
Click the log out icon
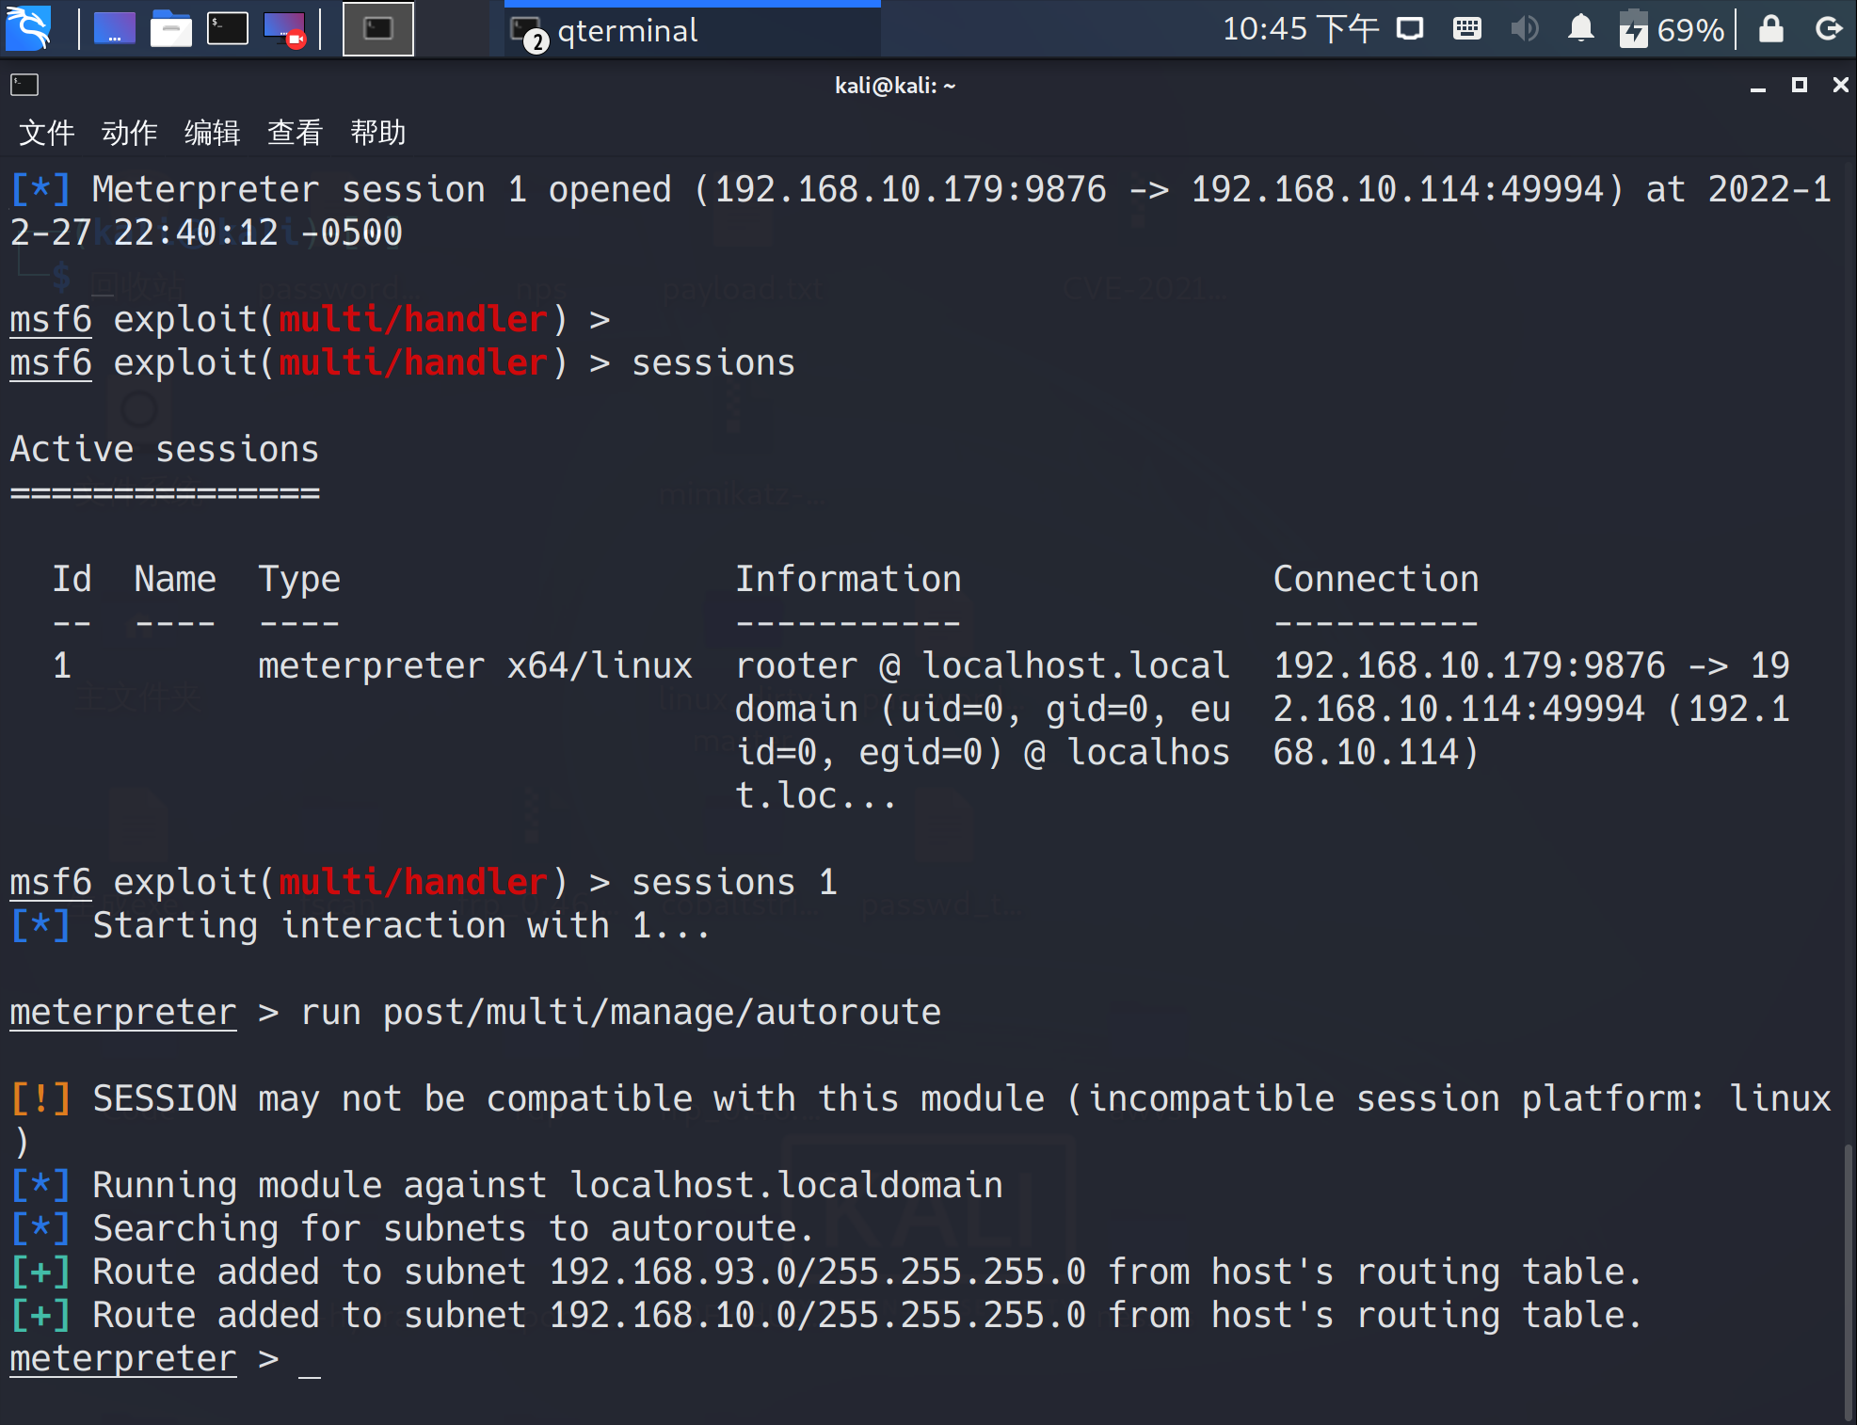pyautogui.click(x=1828, y=28)
